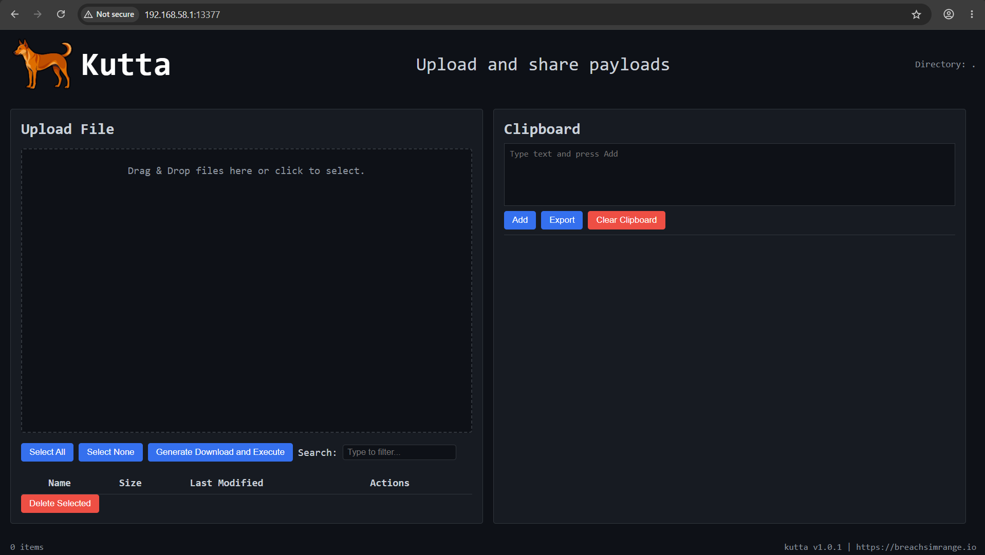
Task: Click Clear Clipboard button
Action: click(626, 220)
